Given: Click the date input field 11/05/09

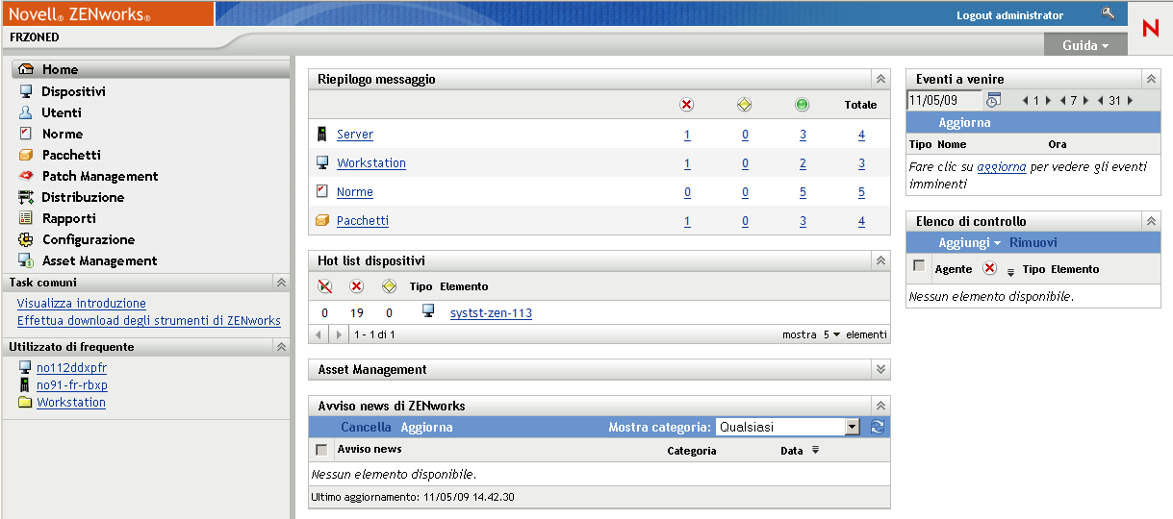Looking at the screenshot, I should click(x=944, y=100).
